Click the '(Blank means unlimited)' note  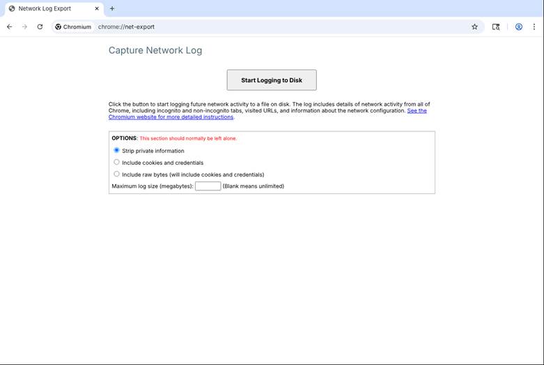point(254,186)
